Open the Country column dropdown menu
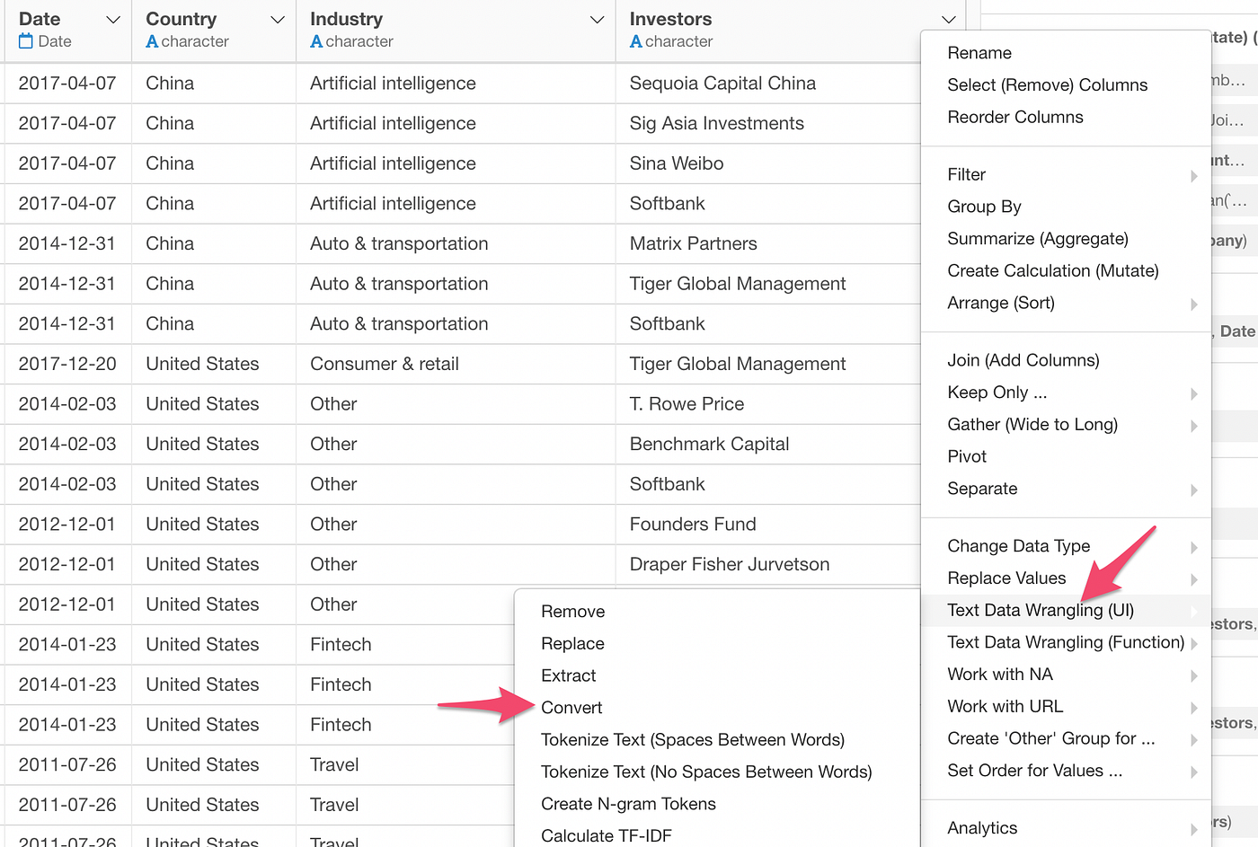Viewport: 1258px width, 847px height. (277, 19)
